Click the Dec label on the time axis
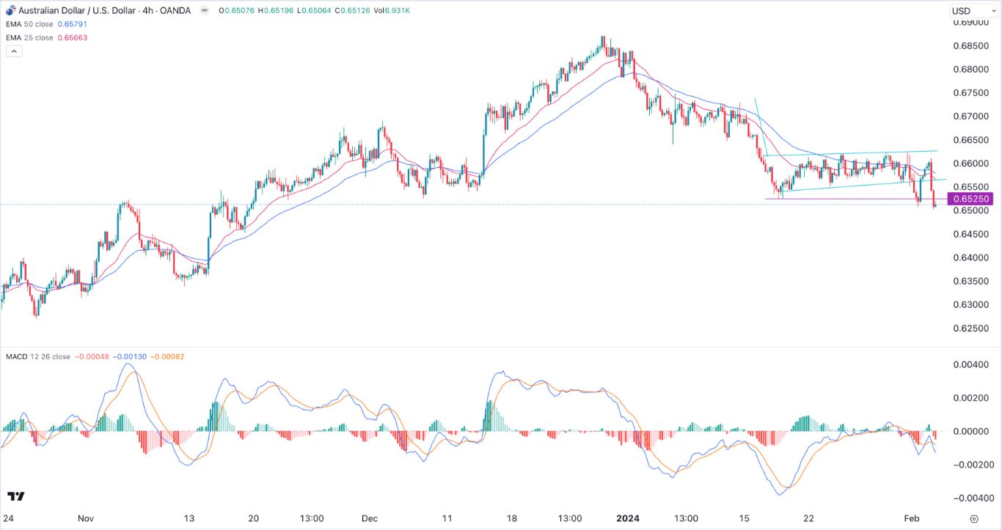This screenshot has height=530, width=1002. pos(369,519)
